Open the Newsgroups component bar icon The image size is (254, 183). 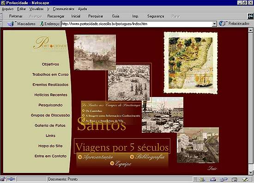coord(224,179)
